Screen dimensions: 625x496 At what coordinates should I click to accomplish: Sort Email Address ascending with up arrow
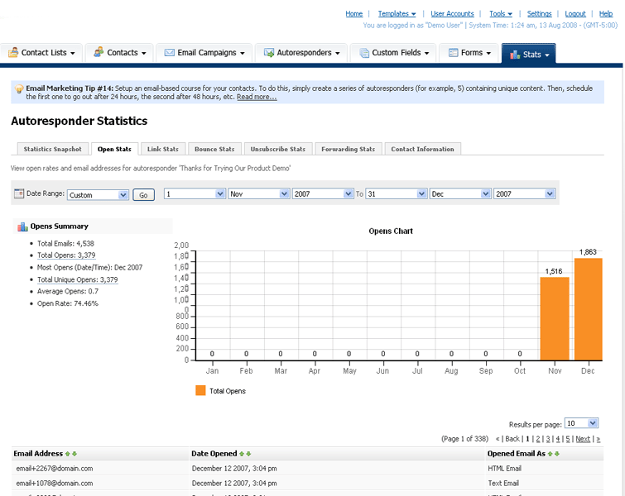[x=67, y=454]
